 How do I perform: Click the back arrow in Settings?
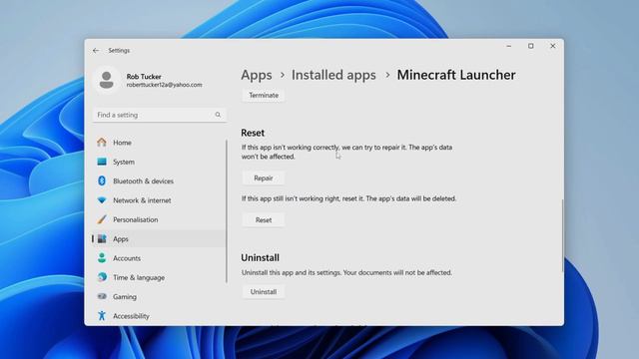coord(96,51)
